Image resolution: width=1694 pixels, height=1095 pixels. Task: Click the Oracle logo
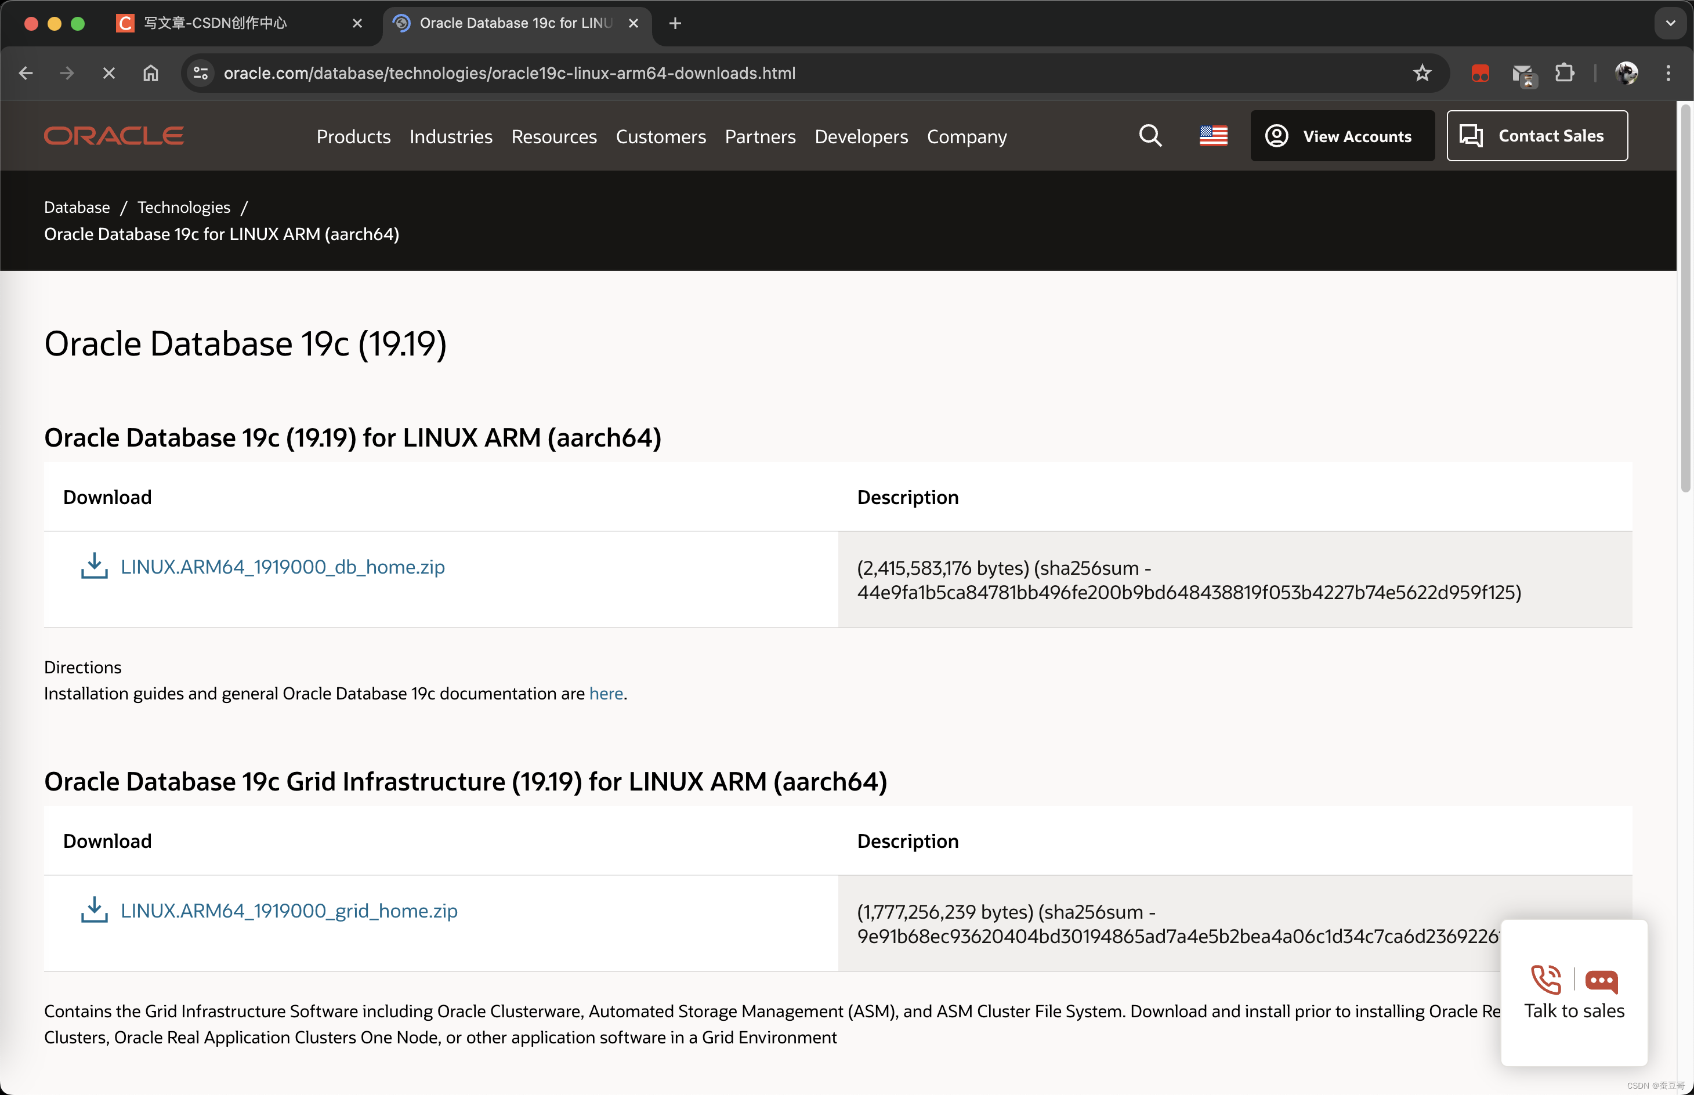(x=114, y=136)
